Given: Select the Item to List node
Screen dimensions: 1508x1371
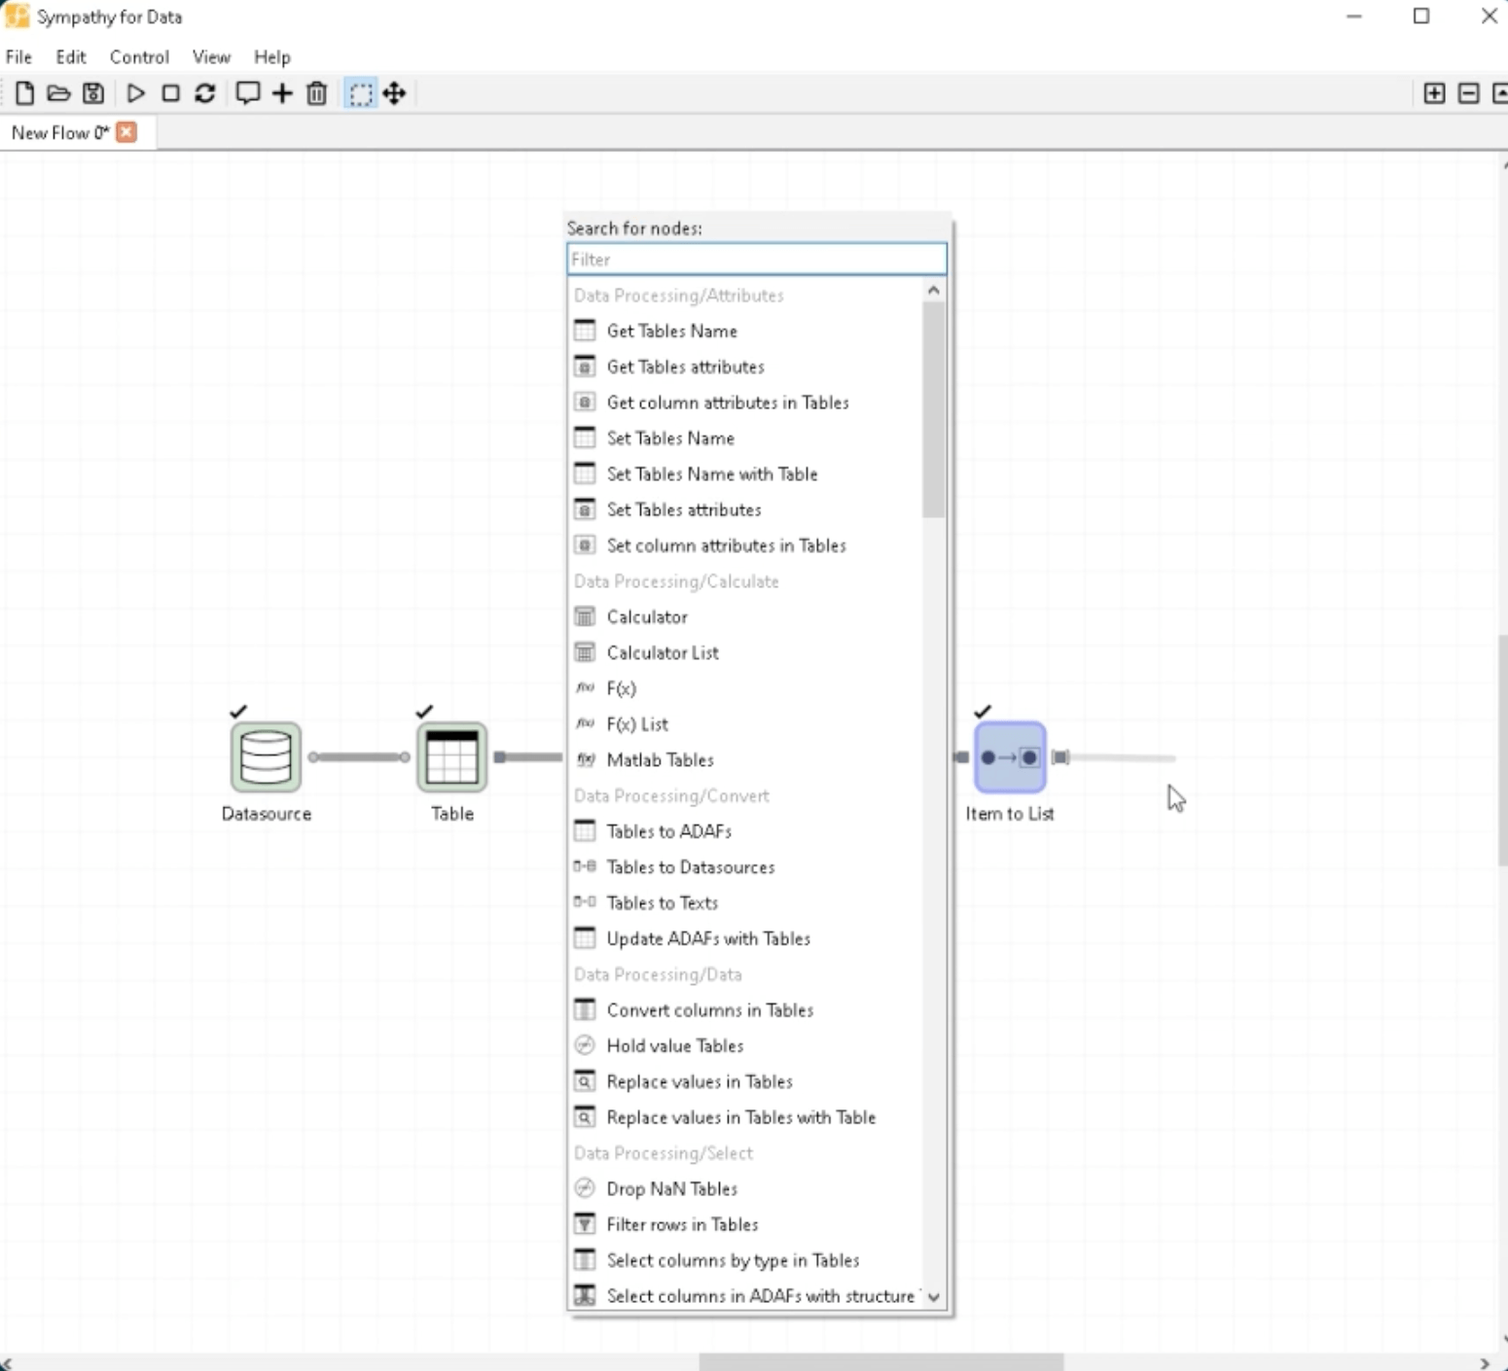Looking at the screenshot, I should (1010, 757).
